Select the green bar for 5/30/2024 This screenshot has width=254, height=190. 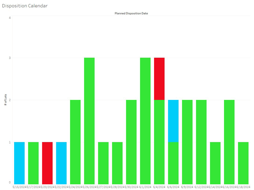[132, 142]
